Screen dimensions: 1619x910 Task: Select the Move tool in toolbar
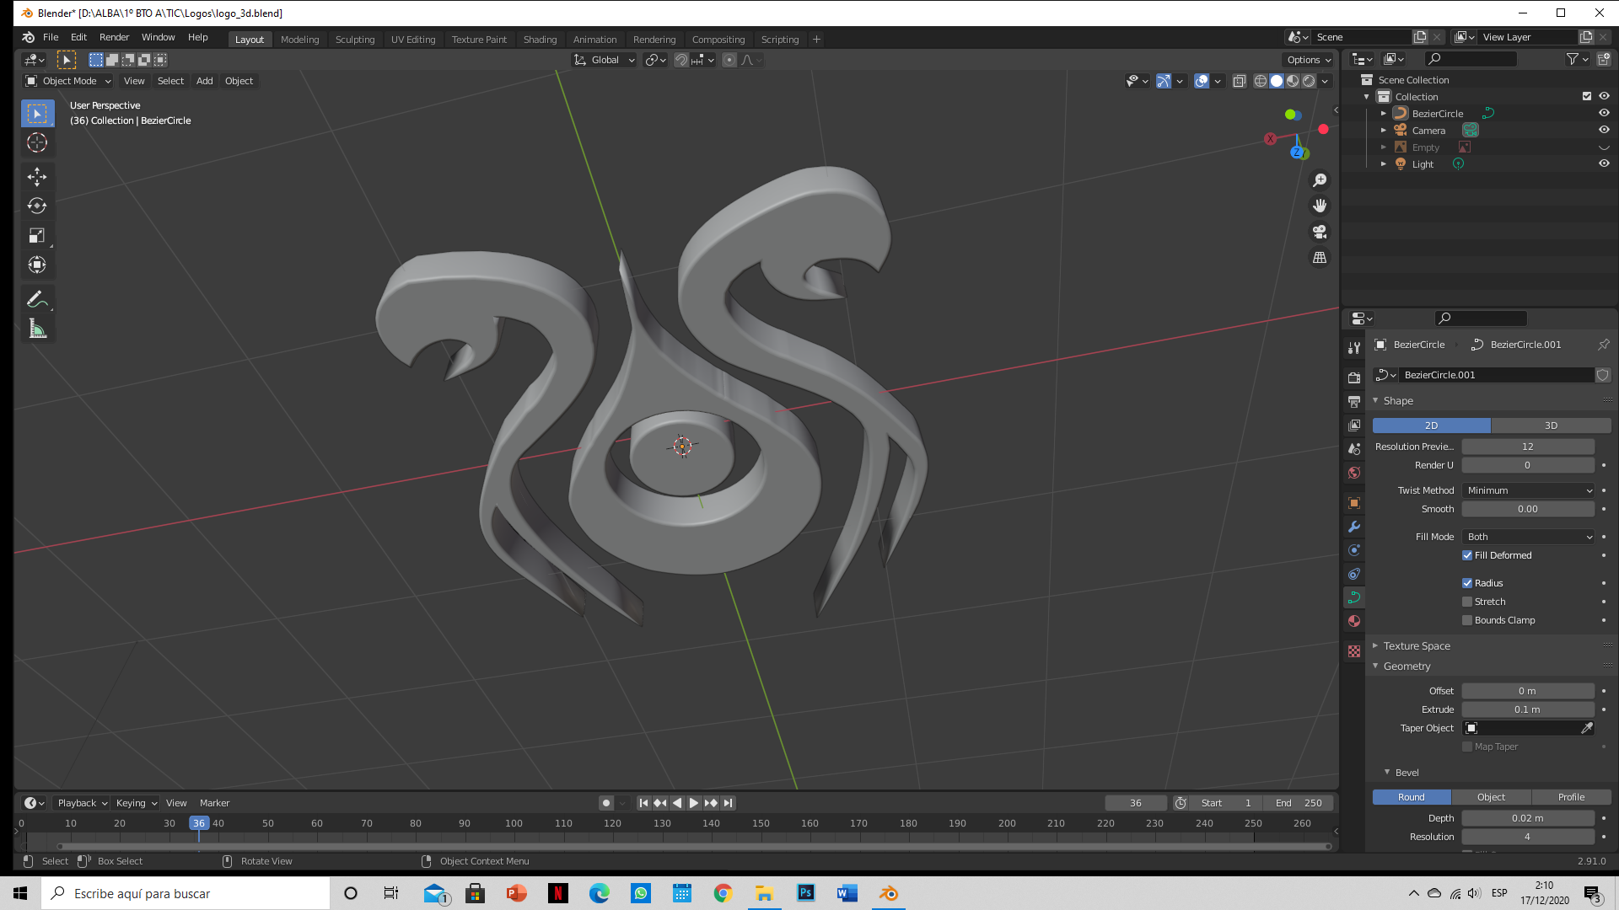click(x=37, y=176)
